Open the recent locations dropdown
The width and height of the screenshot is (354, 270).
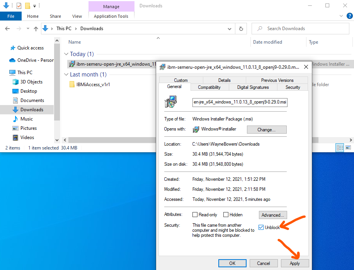coord(28,29)
